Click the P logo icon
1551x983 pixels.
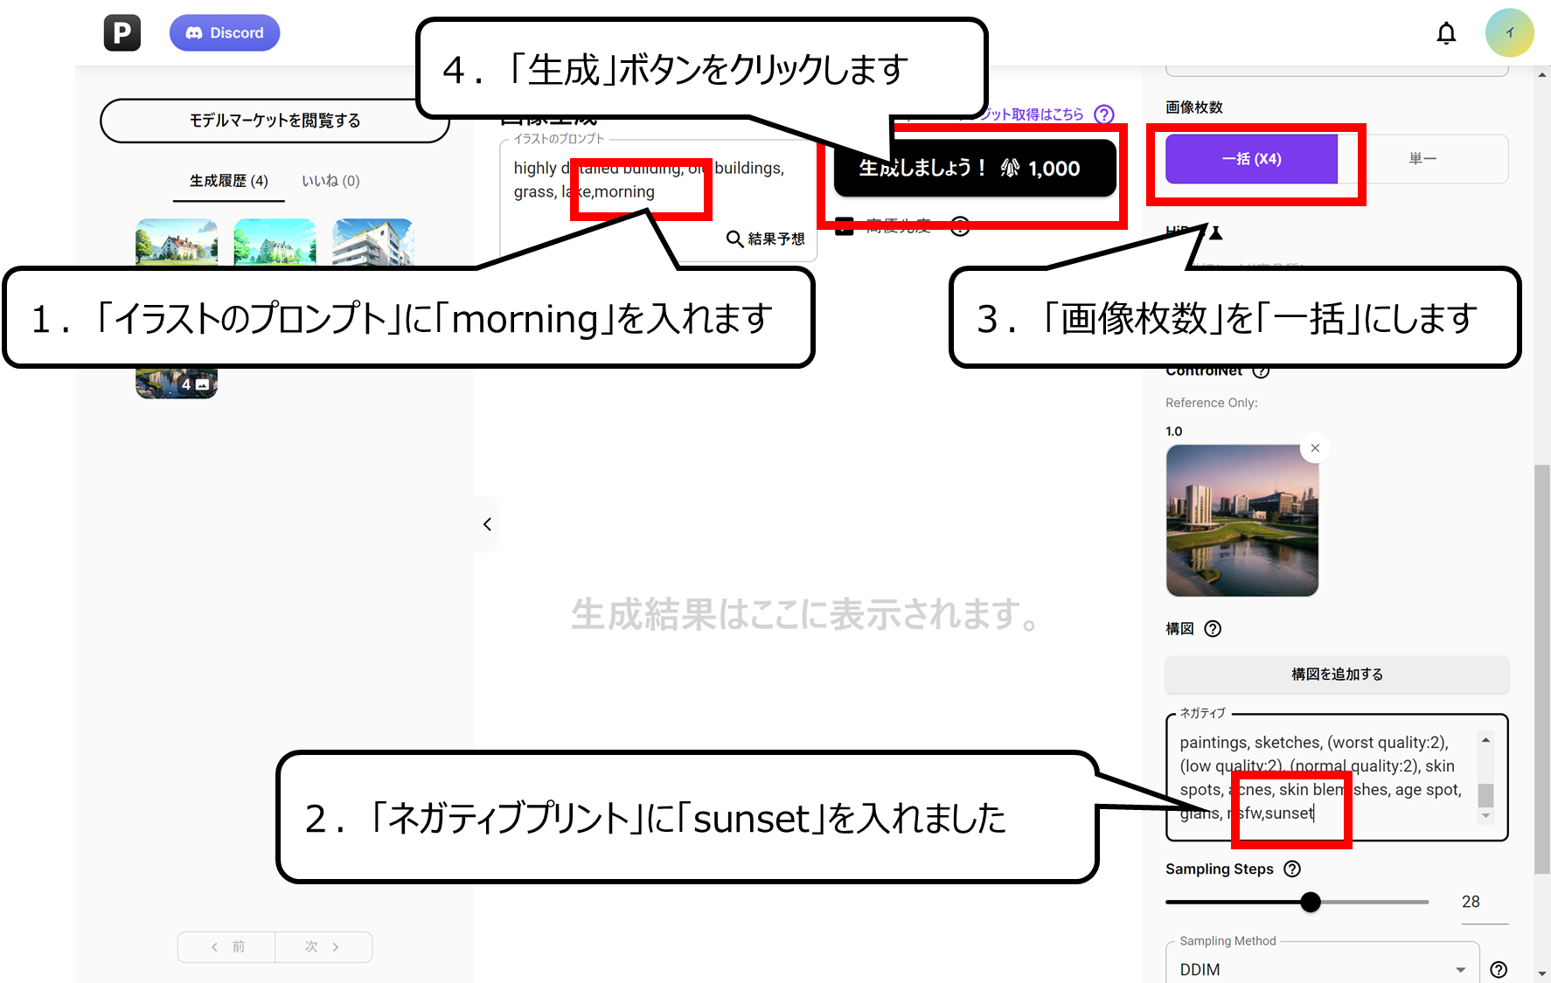(122, 33)
